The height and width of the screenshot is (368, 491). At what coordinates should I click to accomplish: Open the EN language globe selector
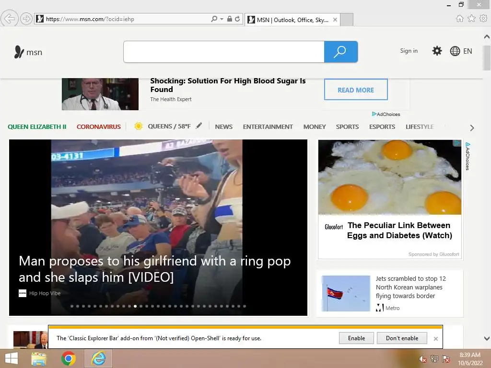461,51
